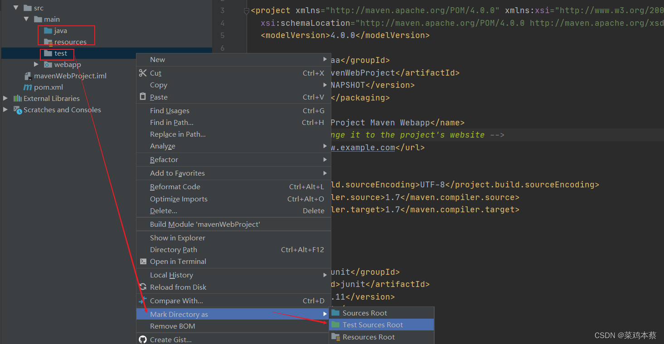Screen dimensions: 664x344
Task: Click the www.example.com URL in editor
Action: click(x=363, y=147)
